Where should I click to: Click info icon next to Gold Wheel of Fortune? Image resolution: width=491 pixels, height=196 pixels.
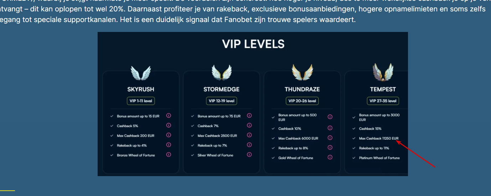point(330,157)
